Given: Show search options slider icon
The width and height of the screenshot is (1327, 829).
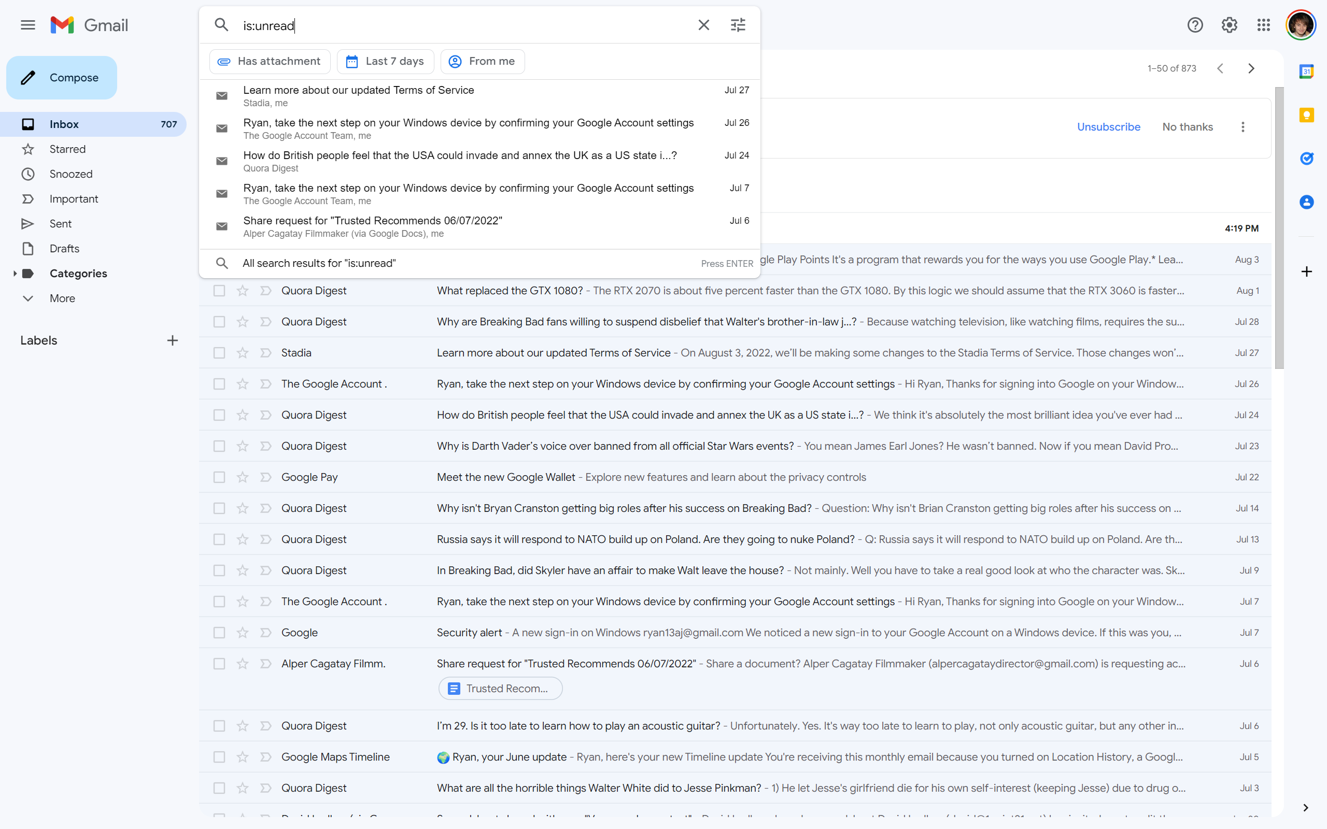Looking at the screenshot, I should (x=738, y=25).
